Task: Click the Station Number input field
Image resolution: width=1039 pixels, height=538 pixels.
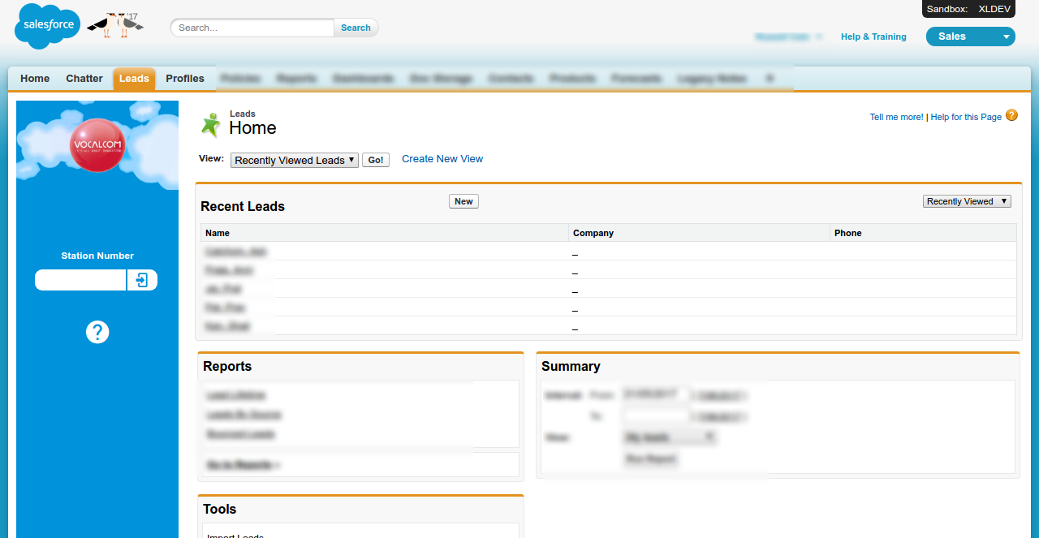Action: pyautogui.click(x=80, y=280)
